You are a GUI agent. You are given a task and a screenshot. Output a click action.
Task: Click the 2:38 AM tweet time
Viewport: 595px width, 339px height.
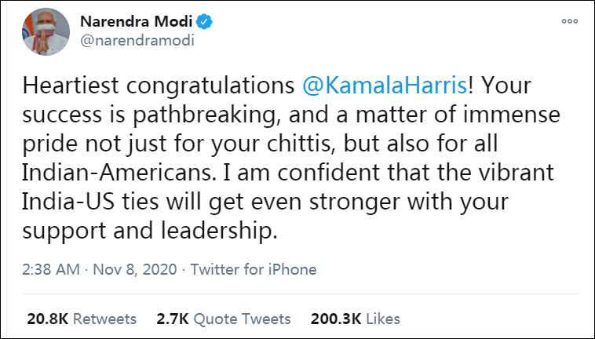pos(53,269)
